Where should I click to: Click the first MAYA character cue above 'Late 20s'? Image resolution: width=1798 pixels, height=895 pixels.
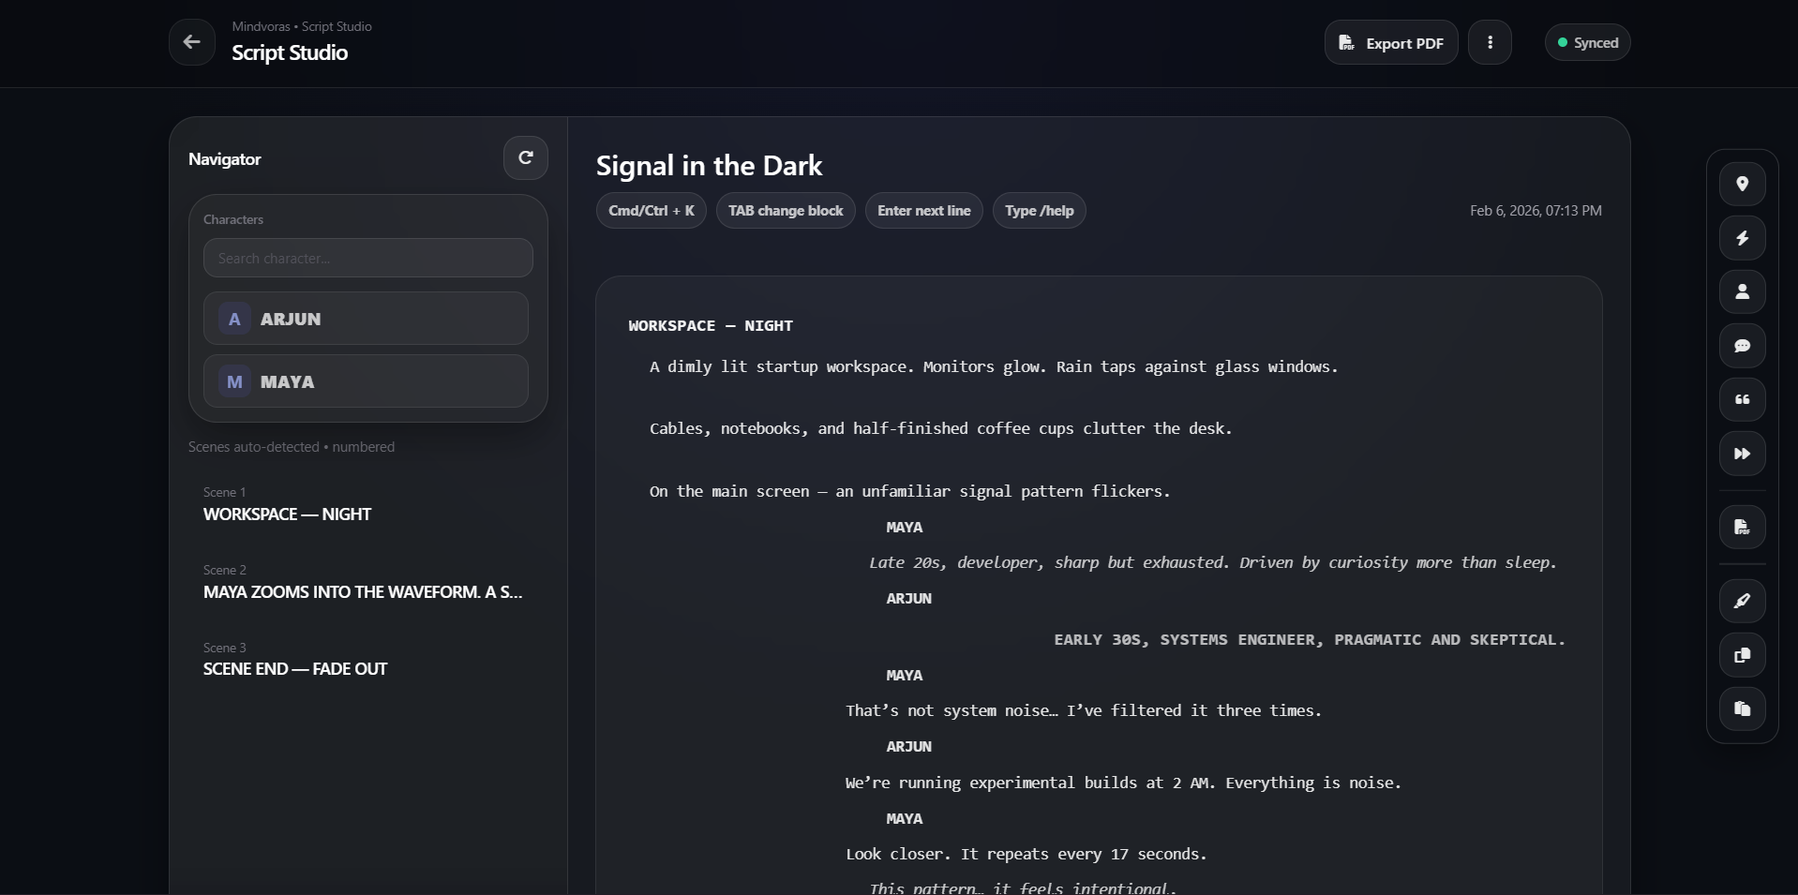coord(905,527)
